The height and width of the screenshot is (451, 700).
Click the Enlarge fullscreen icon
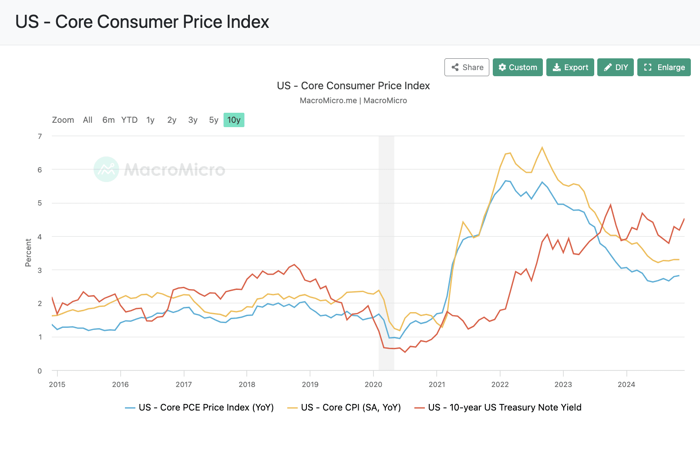[648, 67]
